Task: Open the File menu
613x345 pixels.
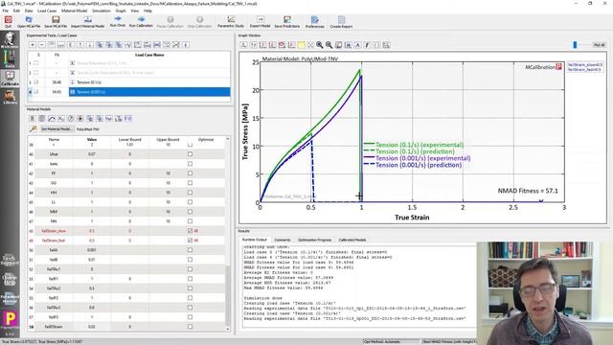Action: (x=5, y=11)
